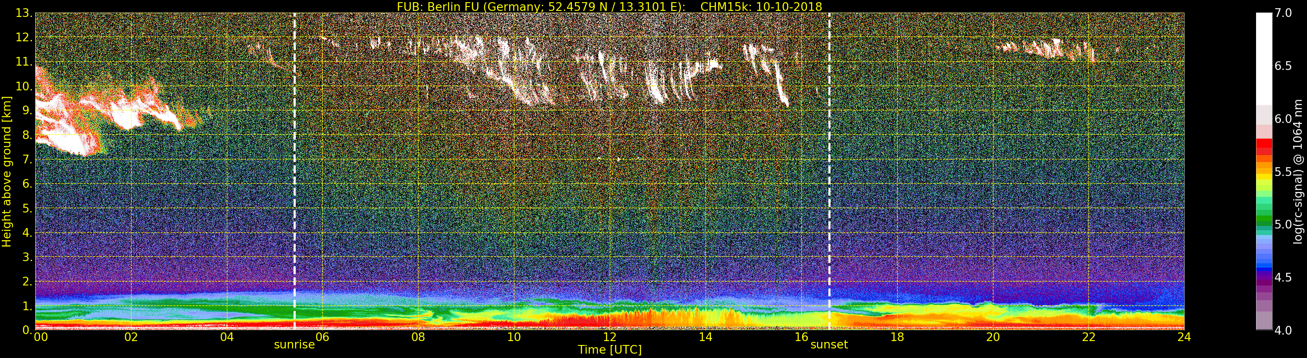Click the "9." height axis tick label
This screenshot has height=358, width=1307.
[x=27, y=111]
